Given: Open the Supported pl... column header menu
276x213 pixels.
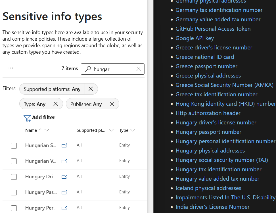Looking at the screenshot, I should [x=111, y=130].
